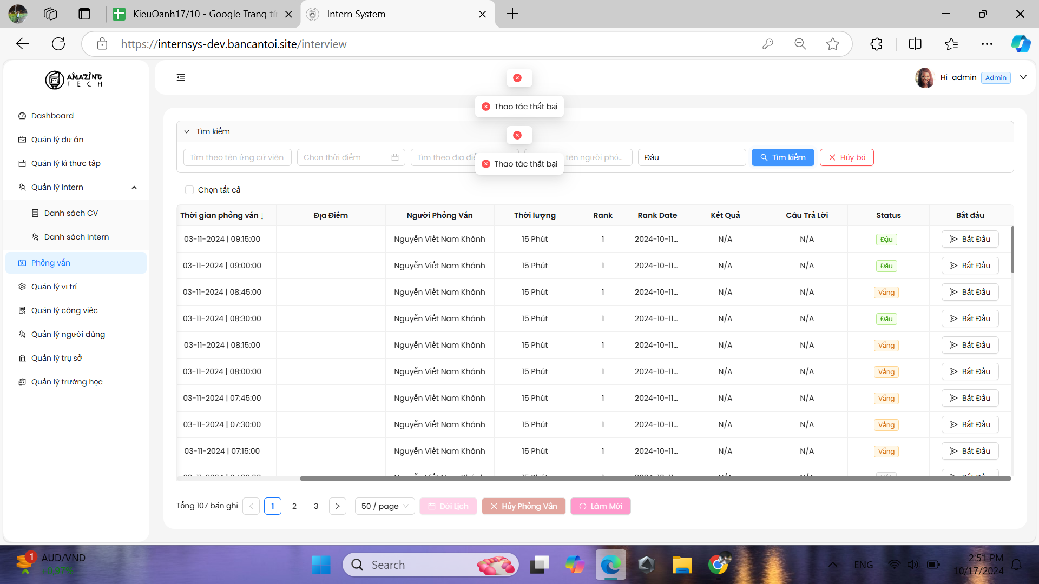Image resolution: width=1039 pixels, height=584 pixels.
Task: Click the Copilot icon in browser toolbar
Action: coord(1021,44)
